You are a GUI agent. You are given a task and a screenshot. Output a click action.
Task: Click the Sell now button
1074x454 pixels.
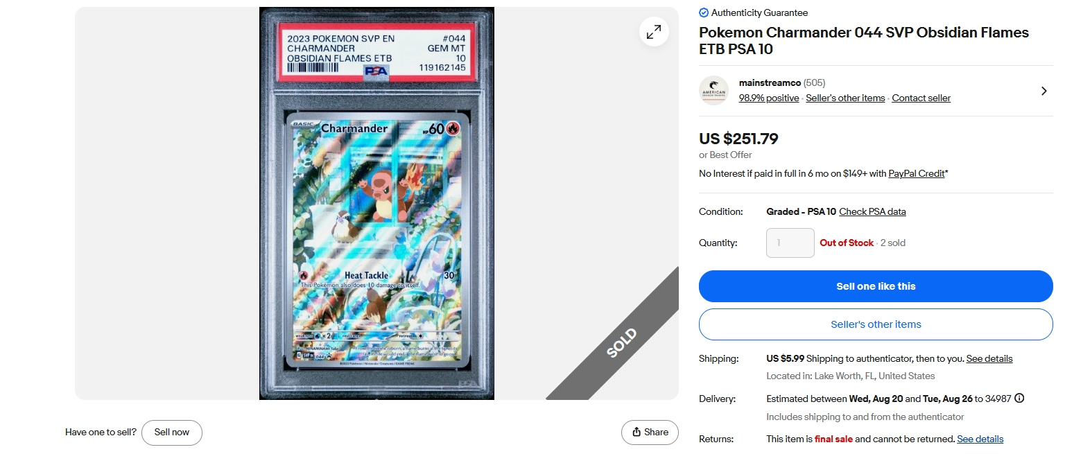click(x=172, y=433)
